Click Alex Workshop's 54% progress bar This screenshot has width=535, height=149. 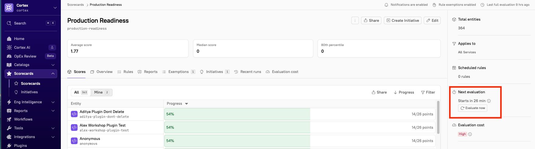coord(300,127)
